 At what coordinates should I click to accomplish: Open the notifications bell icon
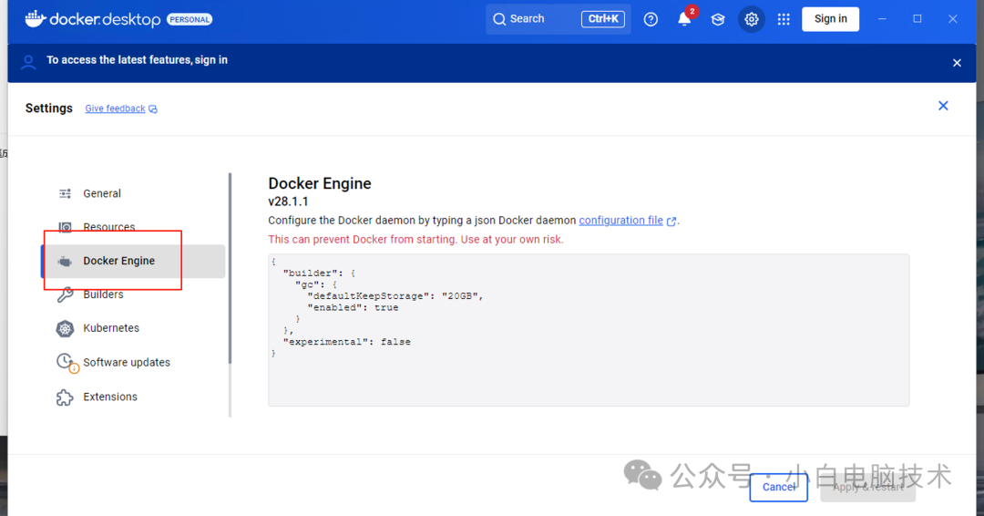[x=684, y=19]
